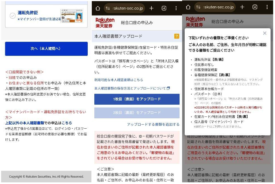The image size is (275, 184).
Task: Click 在留カード/特別永住証明書 list item
Action: click(221, 117)
